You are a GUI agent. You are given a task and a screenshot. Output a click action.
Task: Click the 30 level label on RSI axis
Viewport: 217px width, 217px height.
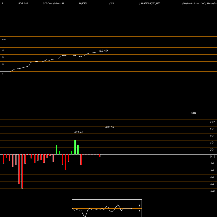pos(3,64)
